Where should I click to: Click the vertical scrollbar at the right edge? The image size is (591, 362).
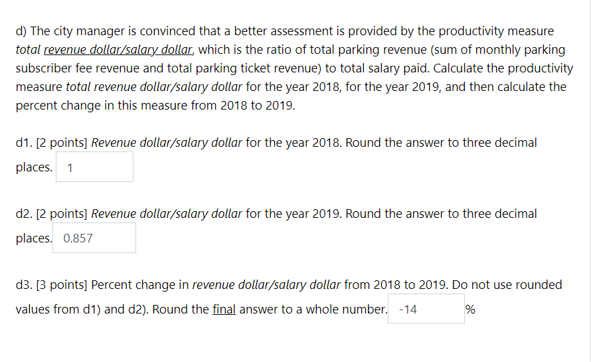coord(589,181)
